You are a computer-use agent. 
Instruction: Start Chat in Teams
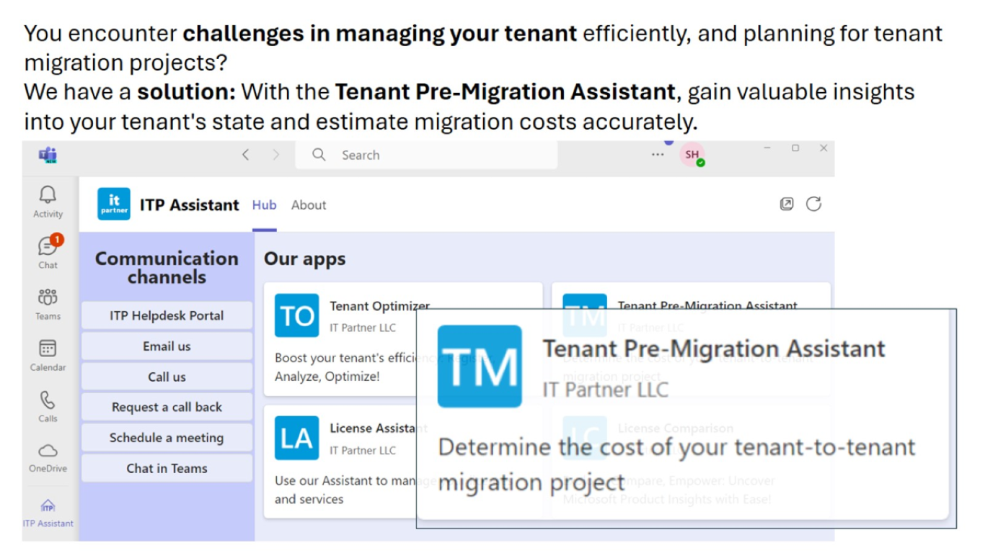point(167,468)
